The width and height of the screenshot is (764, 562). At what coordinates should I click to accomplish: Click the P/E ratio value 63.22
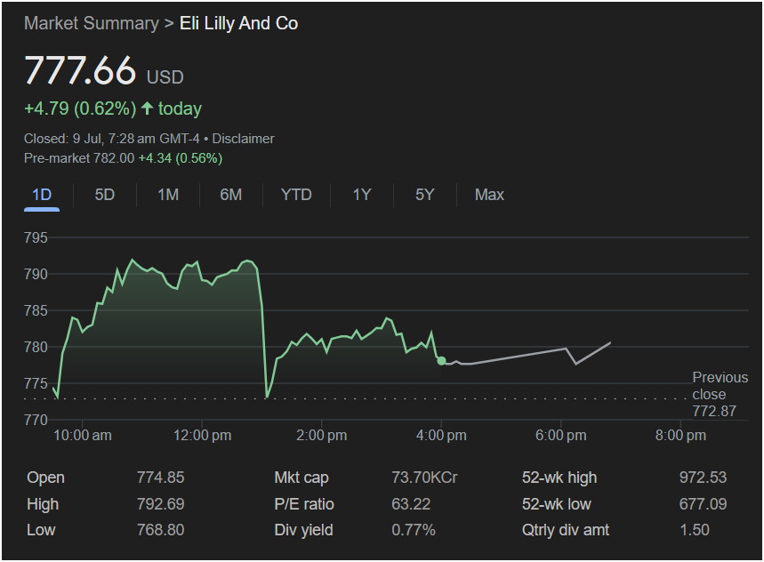[411, 503]
